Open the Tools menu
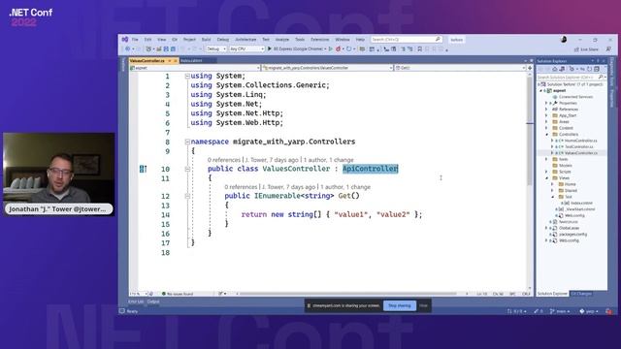Viewport: 621px width, 349px height. pyautogui.click(x=300, y=40)
